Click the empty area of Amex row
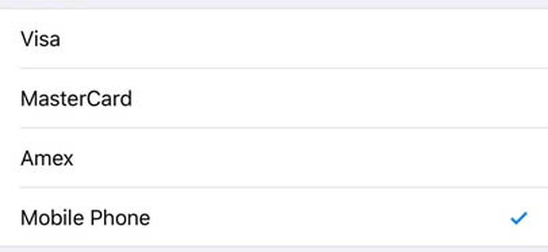Image resolution: width=548 pixels, height=252 pixels. (x=308, y=158)
